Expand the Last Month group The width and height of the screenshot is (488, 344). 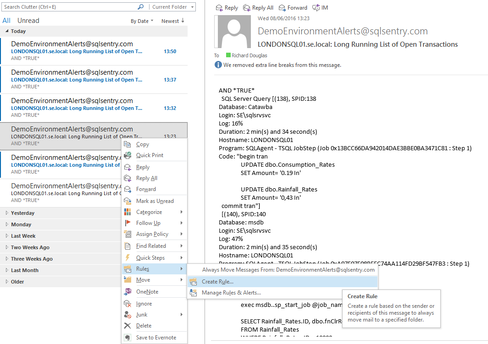[x=7, y=270]
